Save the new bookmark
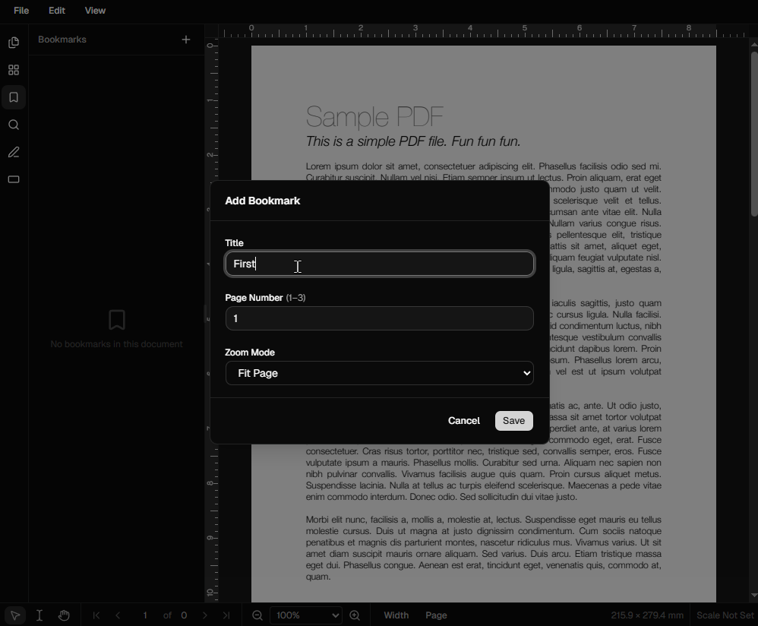The image size is (758, 626). pos(513,420)
